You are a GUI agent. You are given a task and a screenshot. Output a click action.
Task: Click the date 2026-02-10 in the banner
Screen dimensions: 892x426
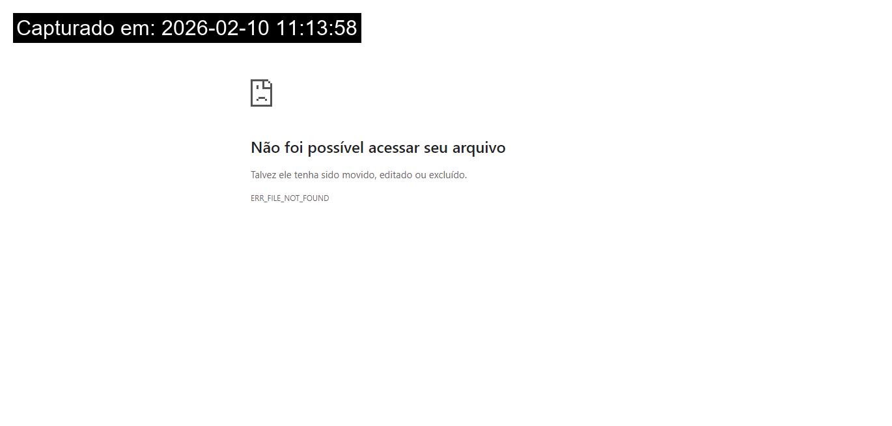[216, 28]
